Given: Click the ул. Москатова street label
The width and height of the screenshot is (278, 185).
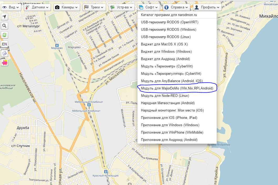Looking at the screenshot, I should click(x=115, y=76).
